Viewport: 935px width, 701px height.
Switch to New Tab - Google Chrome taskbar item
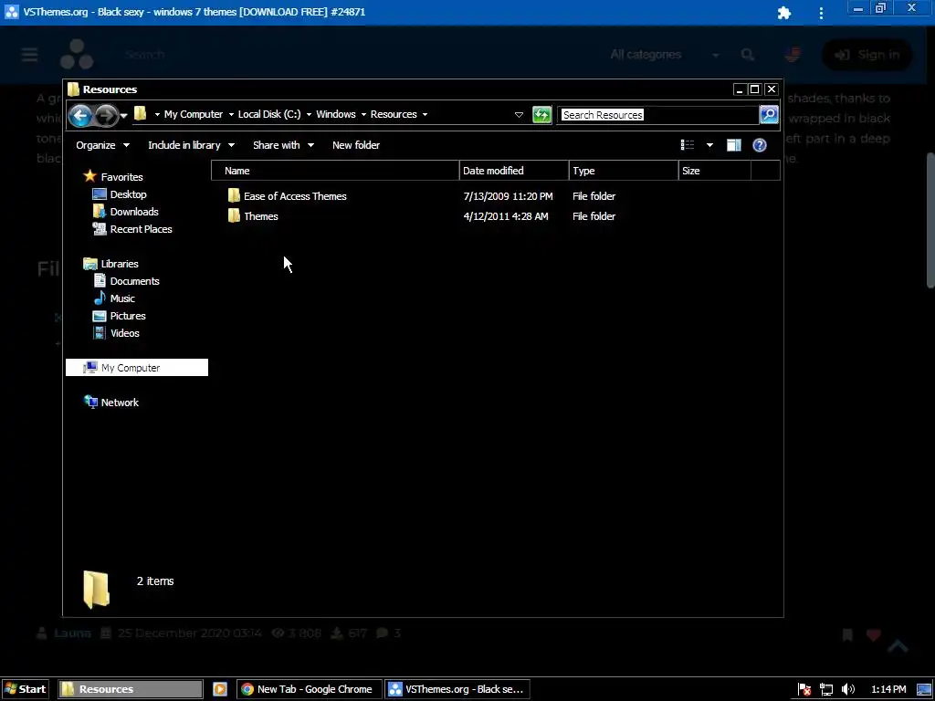click(x=308, y=689)
